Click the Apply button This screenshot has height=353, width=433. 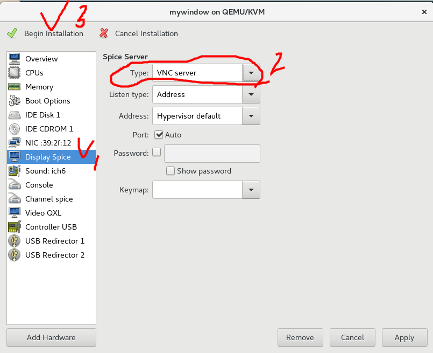404,337
